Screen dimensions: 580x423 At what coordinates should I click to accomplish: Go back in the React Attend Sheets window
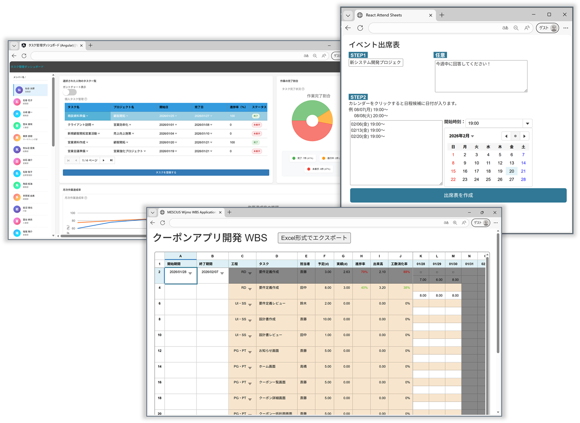pos(348,28)
